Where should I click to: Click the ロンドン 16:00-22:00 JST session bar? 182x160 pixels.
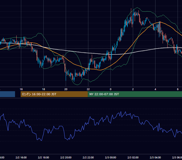(54, 94)
